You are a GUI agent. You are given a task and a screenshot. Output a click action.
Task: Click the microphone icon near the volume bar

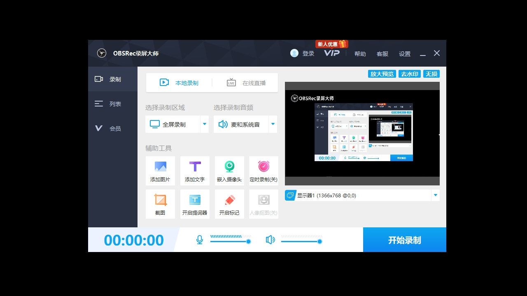pos(199,239)
